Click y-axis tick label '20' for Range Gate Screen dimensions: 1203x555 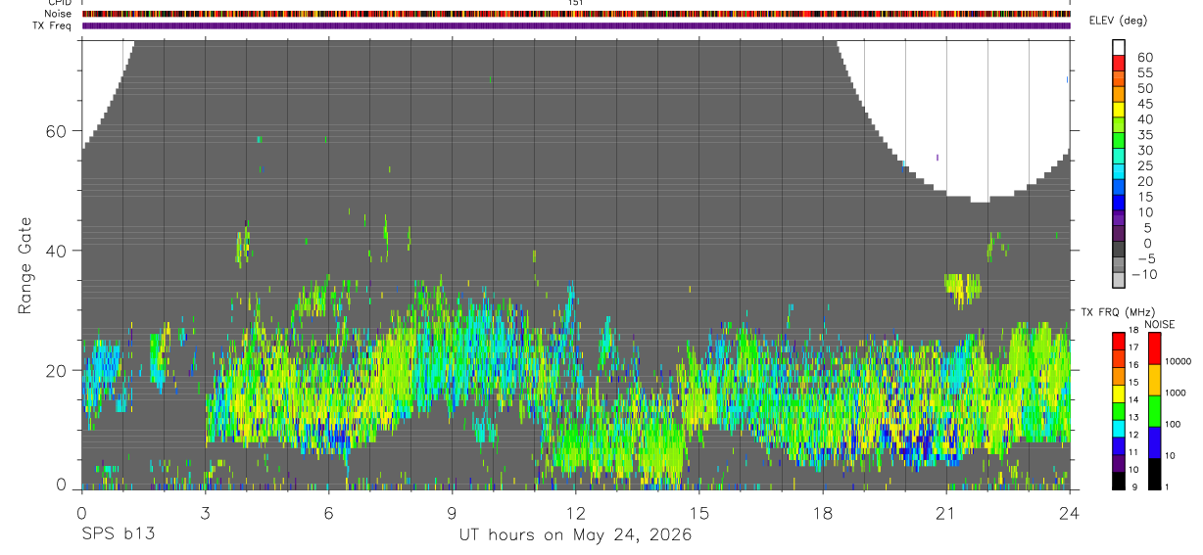58,370
